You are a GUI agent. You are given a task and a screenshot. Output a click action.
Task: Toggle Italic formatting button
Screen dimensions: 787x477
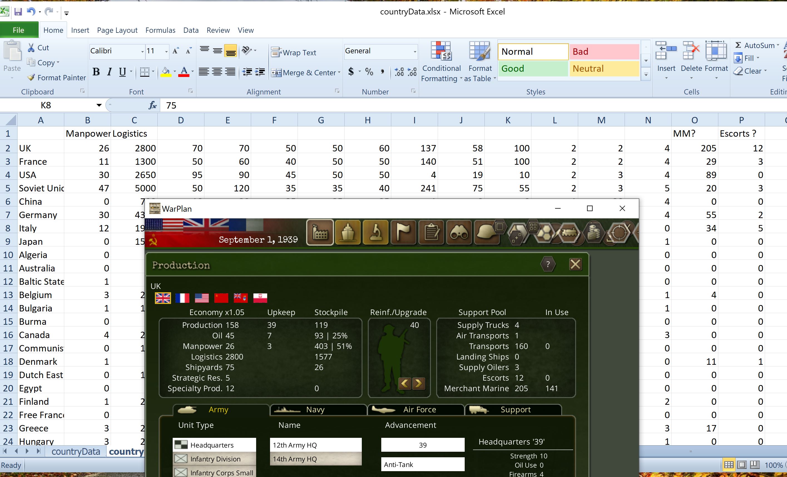[x=109, y=72]
